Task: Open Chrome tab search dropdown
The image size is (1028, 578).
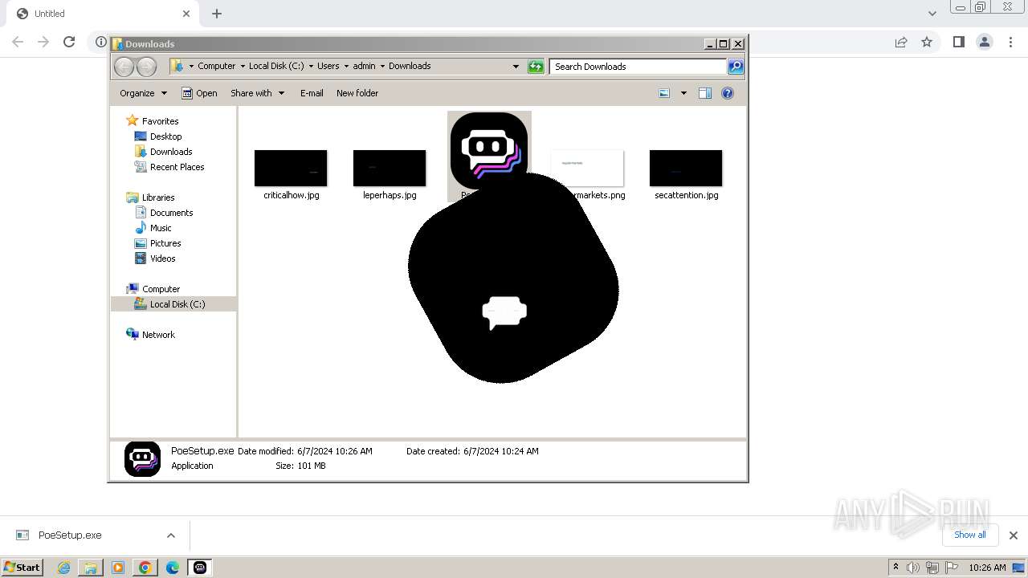Action: pos(932,14)
